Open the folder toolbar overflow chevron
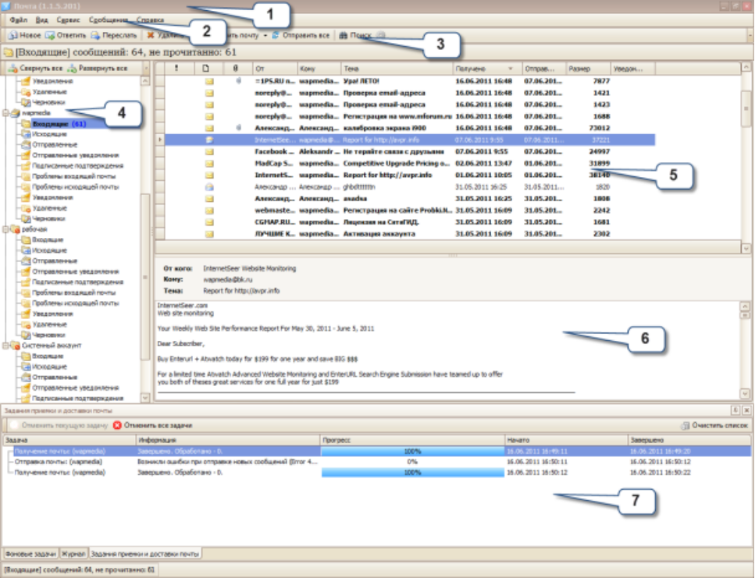The image size is (755, 578). click(146, 69)
